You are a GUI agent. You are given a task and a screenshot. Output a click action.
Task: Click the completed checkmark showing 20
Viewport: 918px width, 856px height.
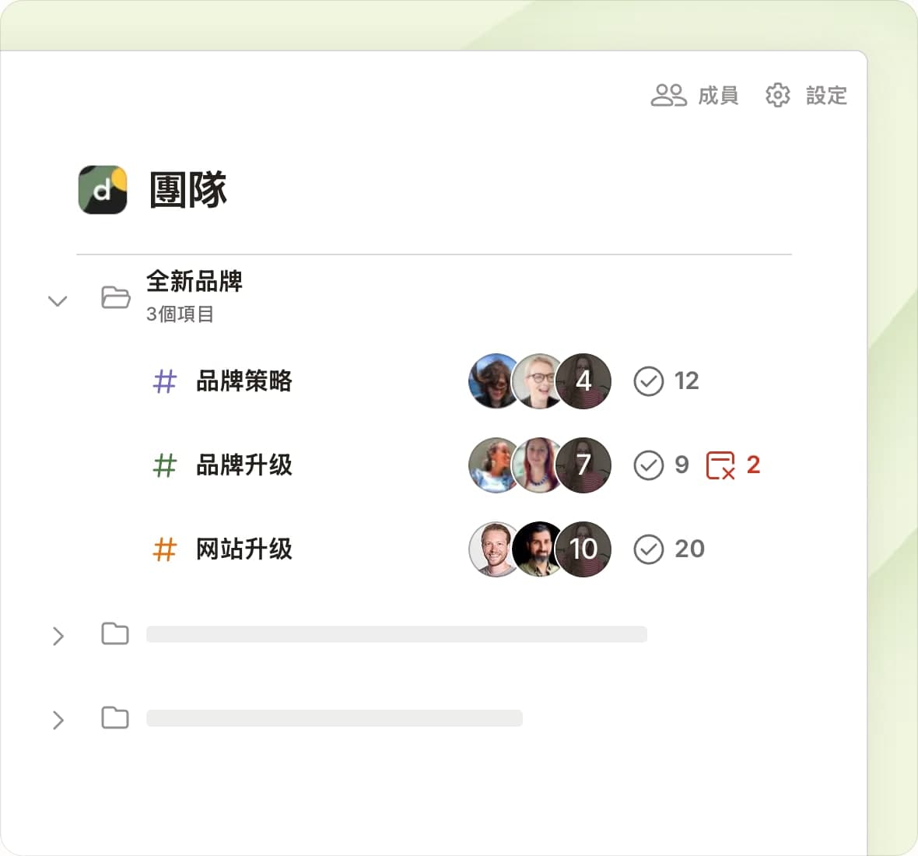(648, 549)
